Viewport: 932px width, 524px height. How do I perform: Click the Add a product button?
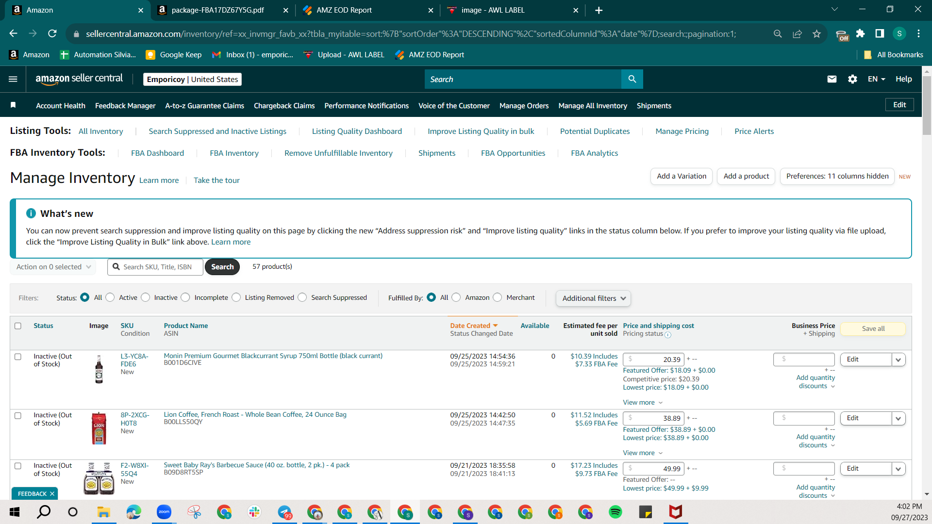746,176
